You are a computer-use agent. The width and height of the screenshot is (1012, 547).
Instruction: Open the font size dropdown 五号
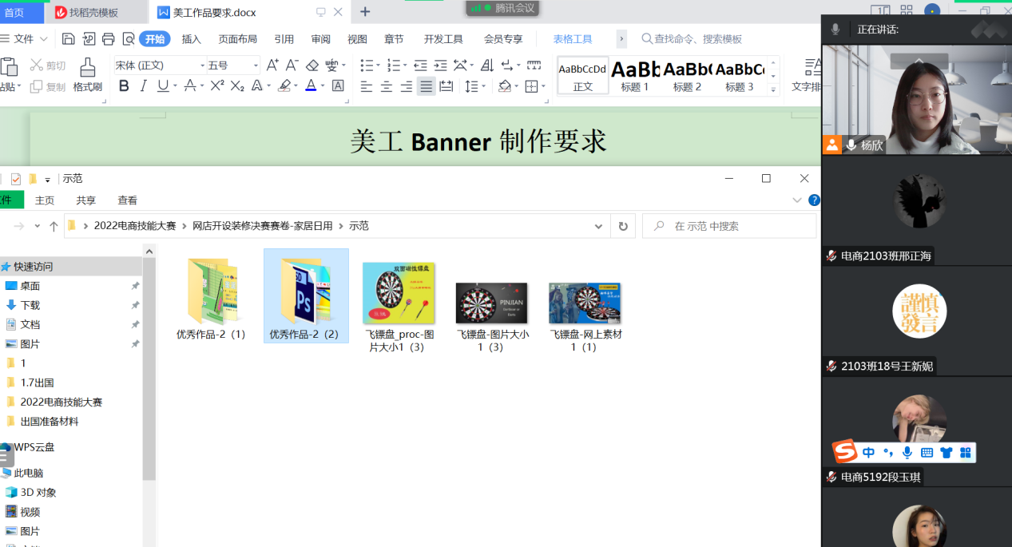coord(256,65)
